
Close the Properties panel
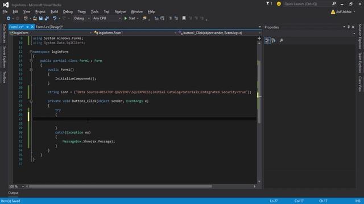(x=353, y=27)
